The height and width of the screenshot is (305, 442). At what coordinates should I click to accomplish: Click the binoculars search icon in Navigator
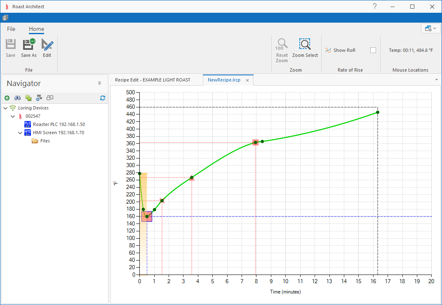tap(18, 98)
